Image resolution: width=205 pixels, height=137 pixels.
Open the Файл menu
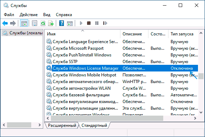pos(9,15)
